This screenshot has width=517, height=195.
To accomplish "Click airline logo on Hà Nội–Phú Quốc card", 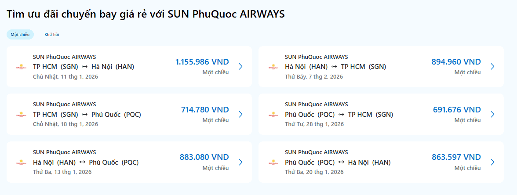I will click(x=21, y=162).
